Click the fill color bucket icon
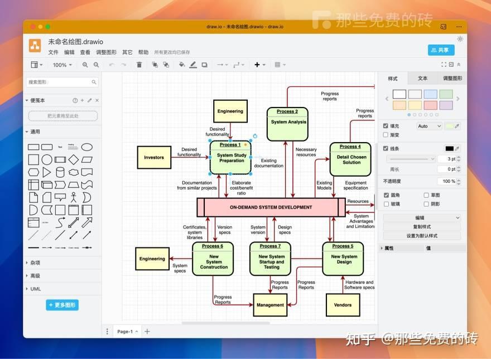The height and width of the screenshot is (359, 491). pyautogui.click(x=182, y=65)
